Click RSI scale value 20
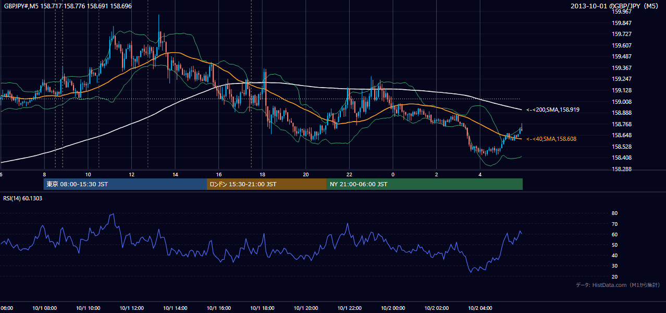The height and width of the screenshot is (313, 666). coord(614,276)
